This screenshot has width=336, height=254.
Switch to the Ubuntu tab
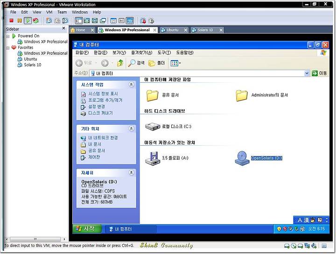[x=173, y=30]
